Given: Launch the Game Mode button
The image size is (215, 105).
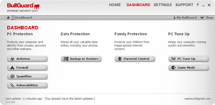Looking at the screenshot, I should (x=189, y=68).
